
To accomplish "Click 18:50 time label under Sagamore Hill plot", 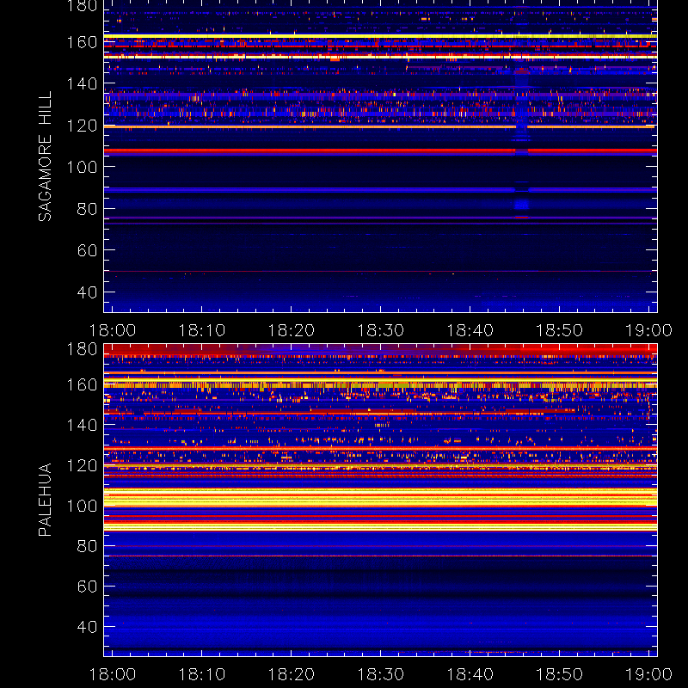I will click(x=560, y=330).
